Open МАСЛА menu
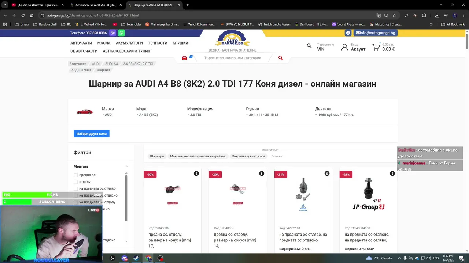 coord(104,43)
